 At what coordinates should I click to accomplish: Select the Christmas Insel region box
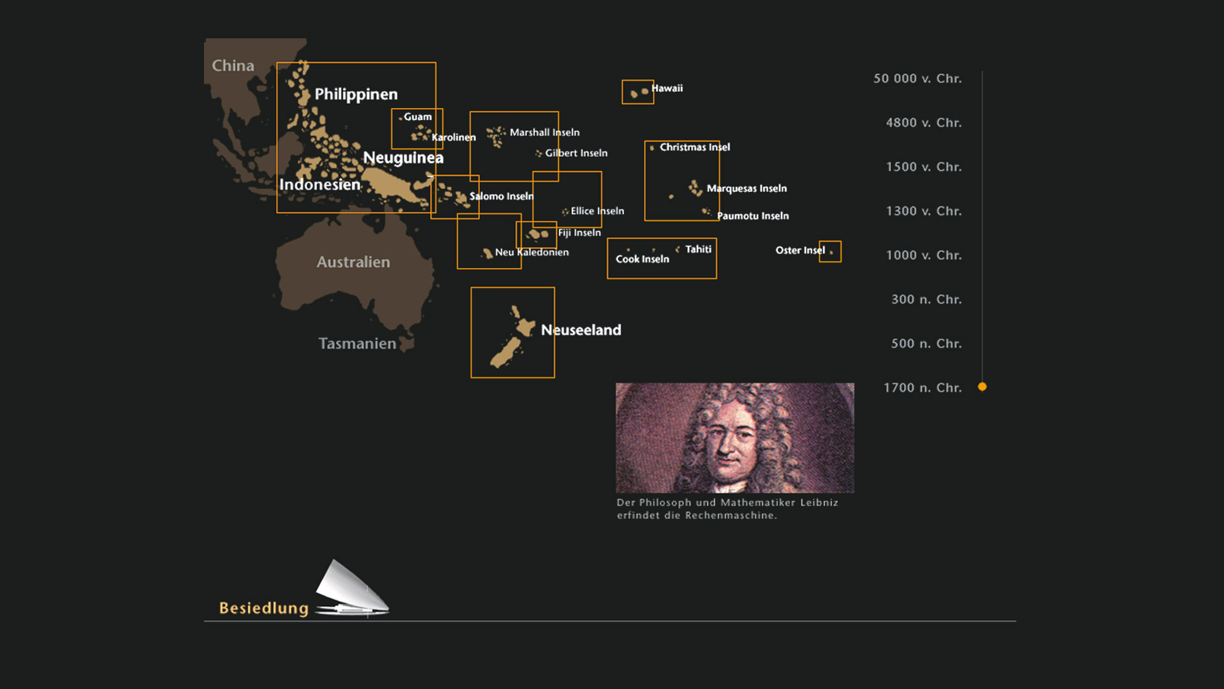pos(681,181)
